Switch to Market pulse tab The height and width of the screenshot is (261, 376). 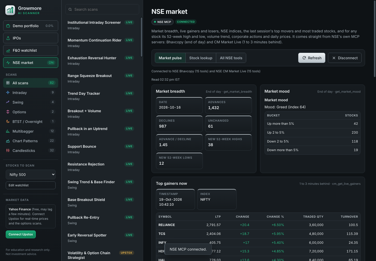pos(170,58)
